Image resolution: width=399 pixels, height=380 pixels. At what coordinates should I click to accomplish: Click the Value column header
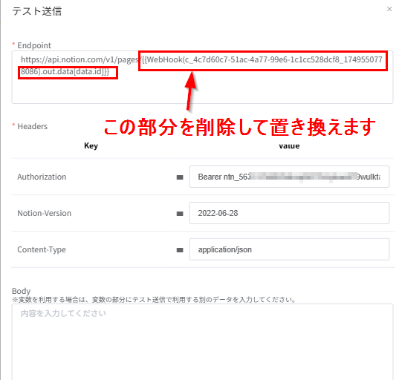[x=289, y=146]
